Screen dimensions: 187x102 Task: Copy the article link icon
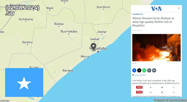149,70
